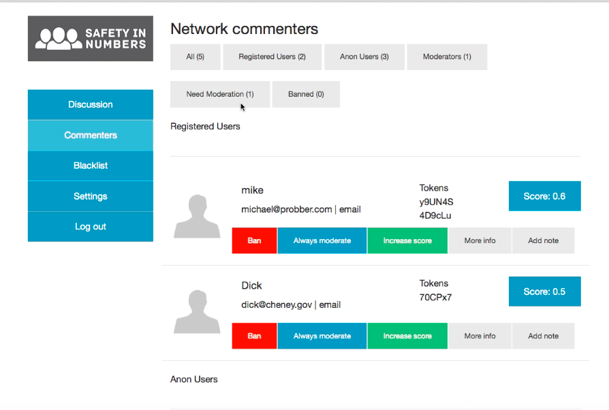Click the dick@cheney.gov email address

point(277,305)
